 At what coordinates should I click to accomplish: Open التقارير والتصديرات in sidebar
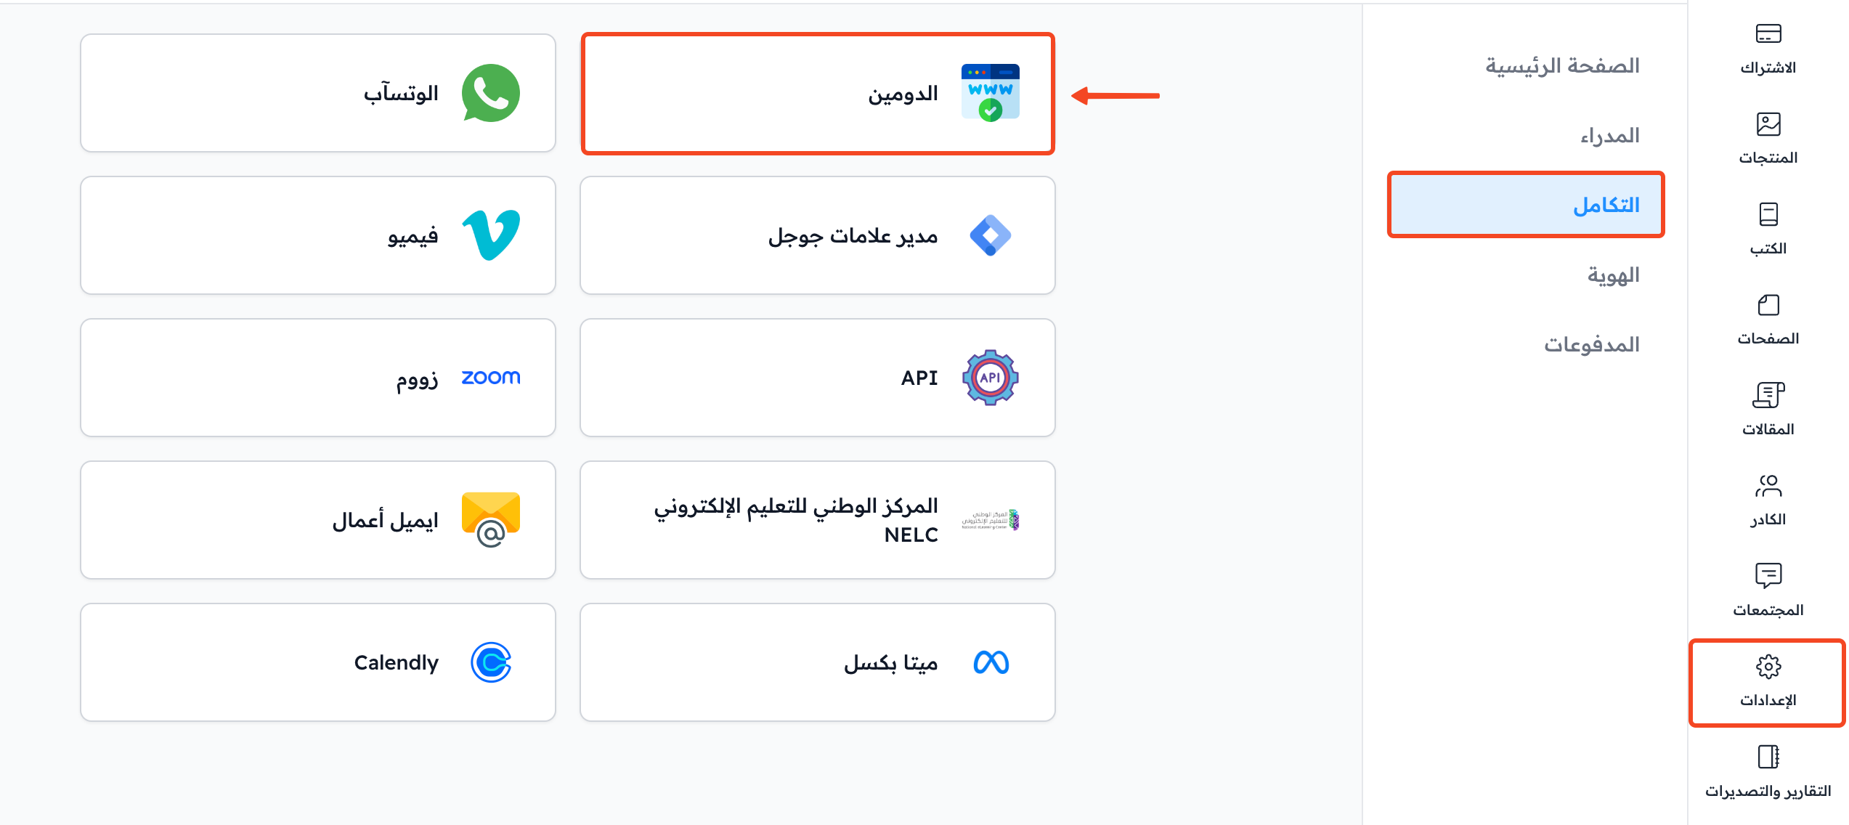coord(1768,771)
